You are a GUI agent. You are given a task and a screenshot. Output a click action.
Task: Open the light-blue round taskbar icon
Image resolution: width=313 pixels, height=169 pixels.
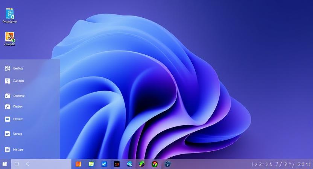129,164
